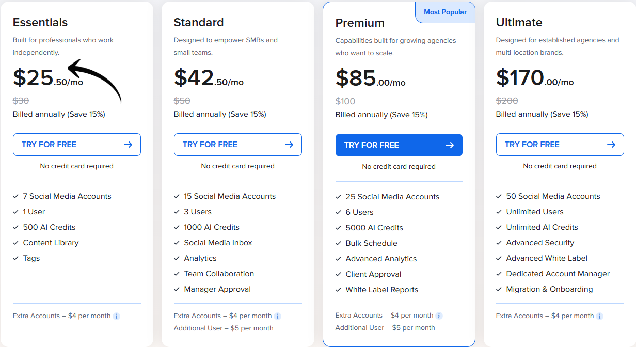The height and width of the screenshot is (347, 636).
Task: Click the checkmark next to Bulk Schedule
Action: tap(339, 243)
